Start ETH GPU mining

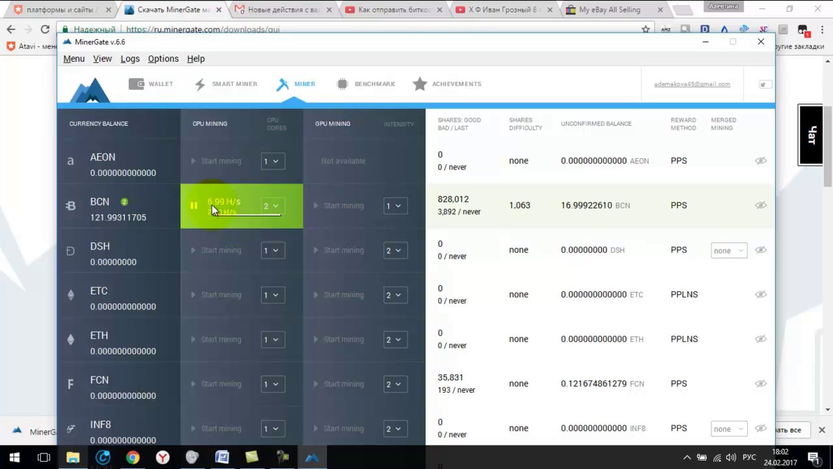pyautogui.click(x=338, y=339)
